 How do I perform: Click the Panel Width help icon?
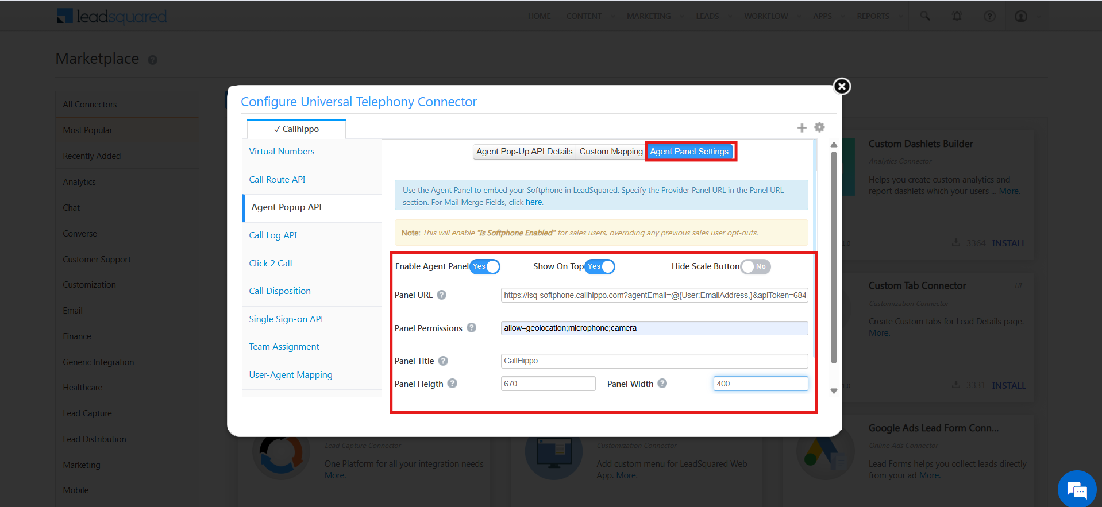662,383
